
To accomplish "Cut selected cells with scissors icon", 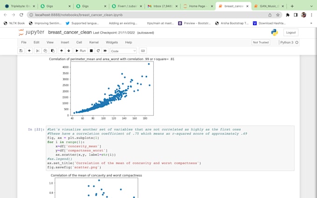I will tap(38, 51).
